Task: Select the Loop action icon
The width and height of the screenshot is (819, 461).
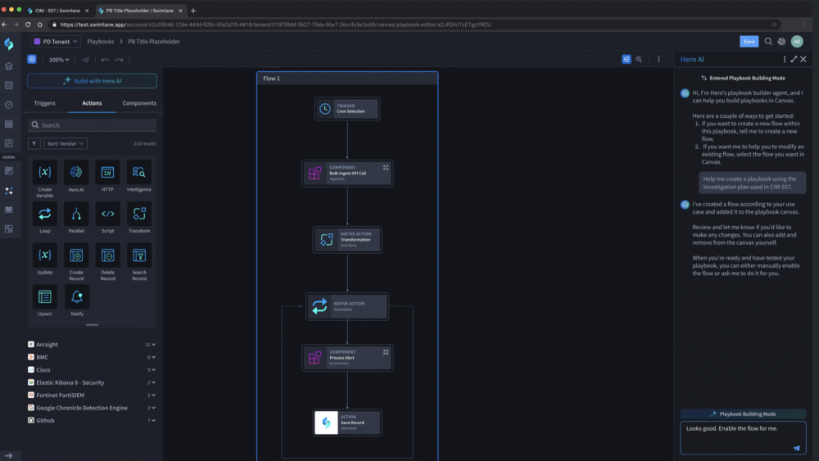Action: tap(45, 214)
